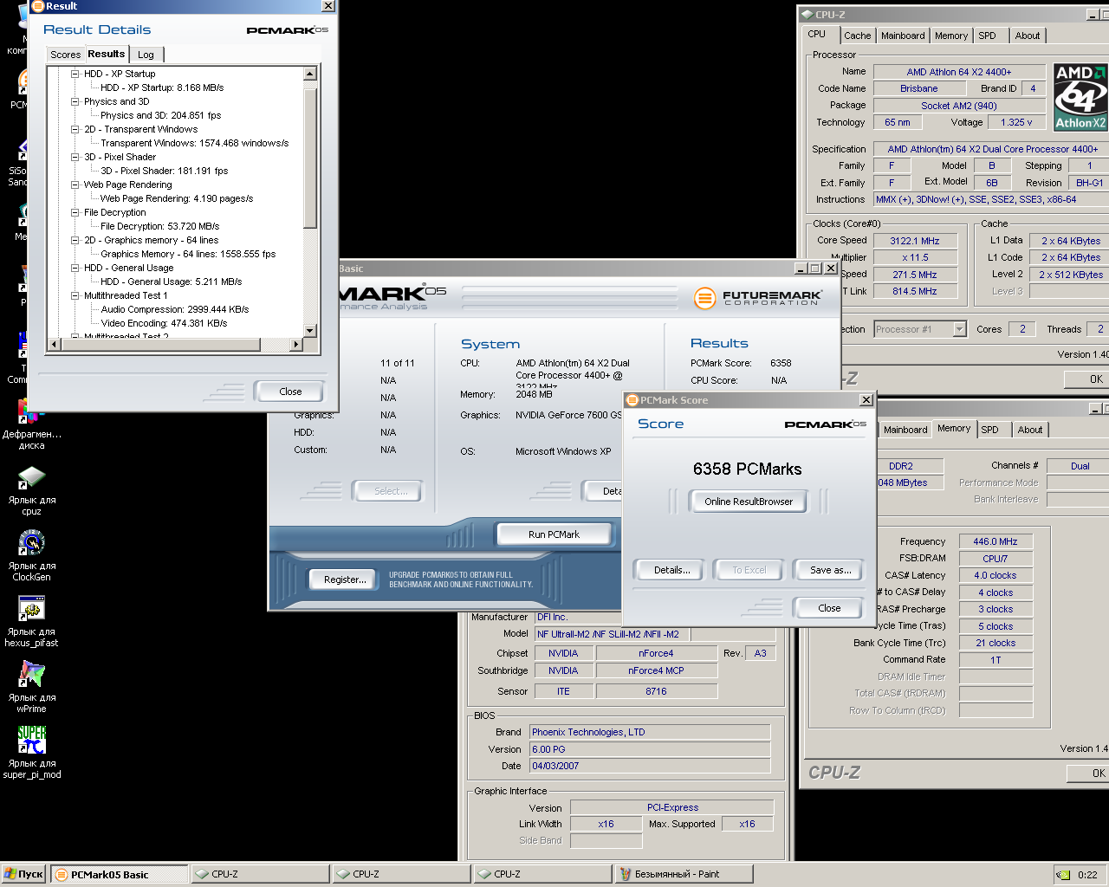Screen dimensions: 1109x887
Task: Switch to the Scores tab in Result Details
Action: [65, 55]
